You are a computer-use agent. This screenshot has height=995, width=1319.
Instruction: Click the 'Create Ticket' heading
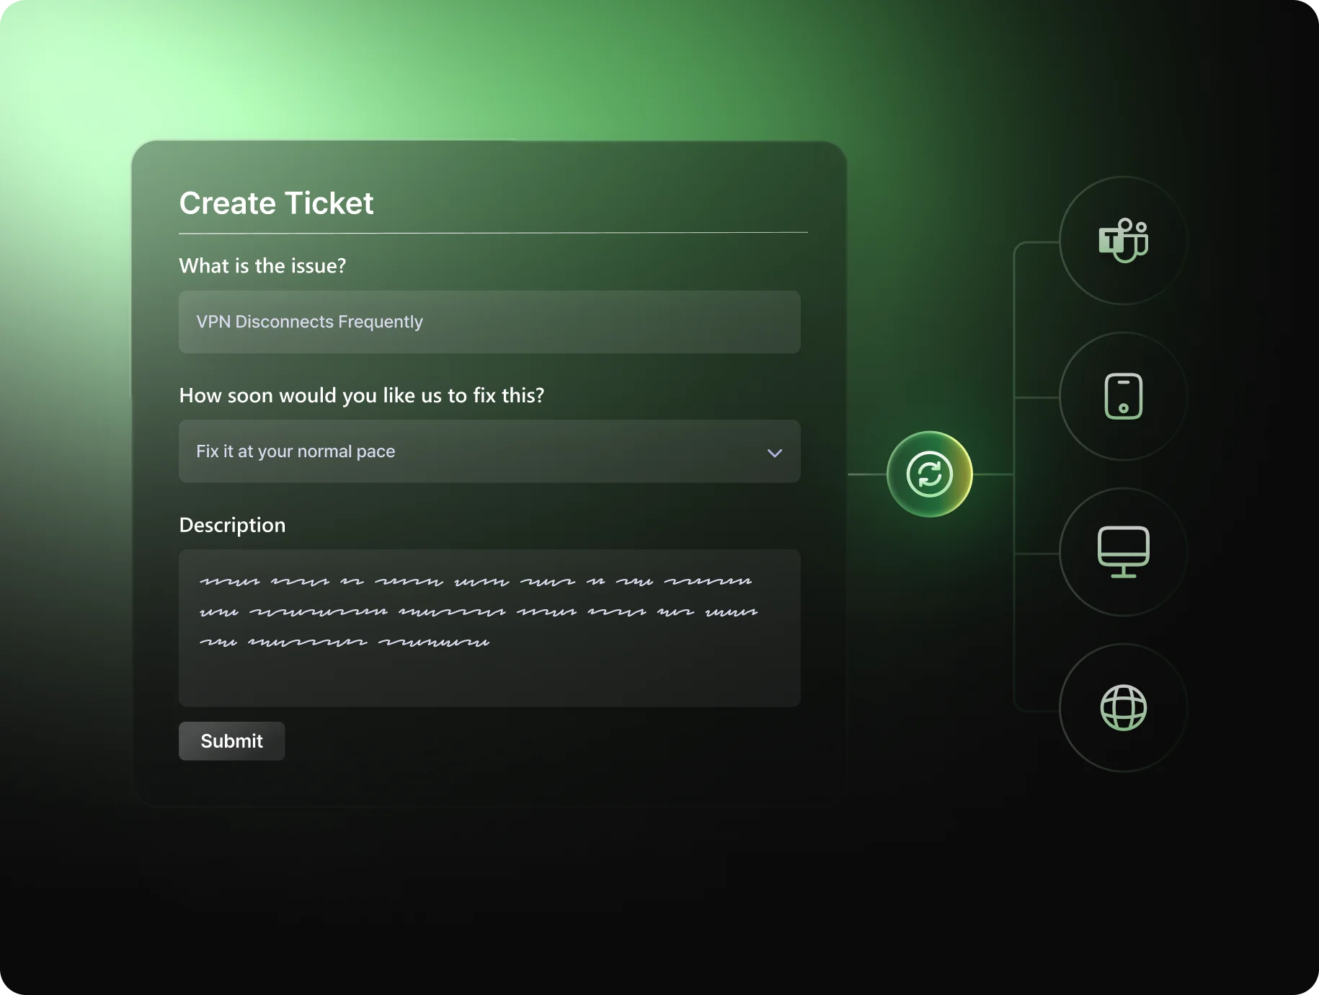[x=276, y=203]
